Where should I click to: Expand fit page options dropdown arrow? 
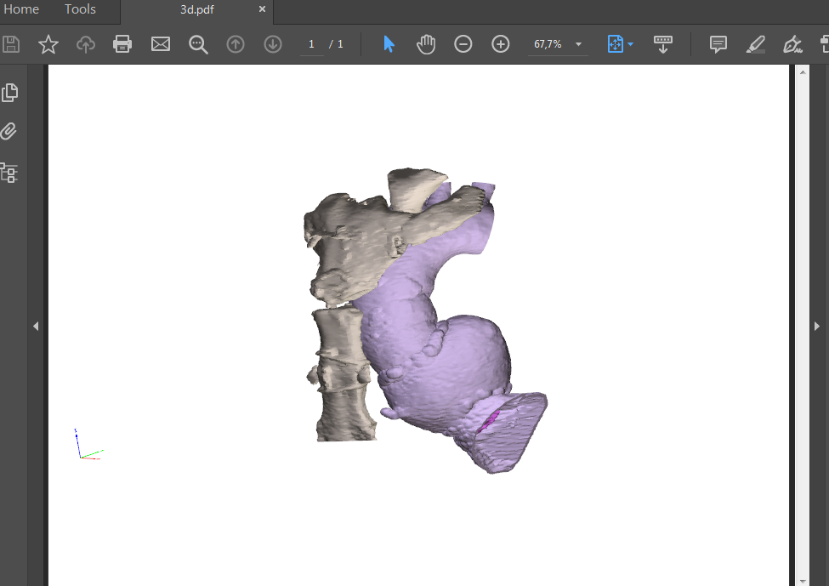[x=630, y=44]
